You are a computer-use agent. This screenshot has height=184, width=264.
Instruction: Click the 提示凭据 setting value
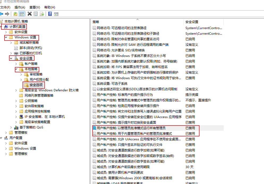192,95
